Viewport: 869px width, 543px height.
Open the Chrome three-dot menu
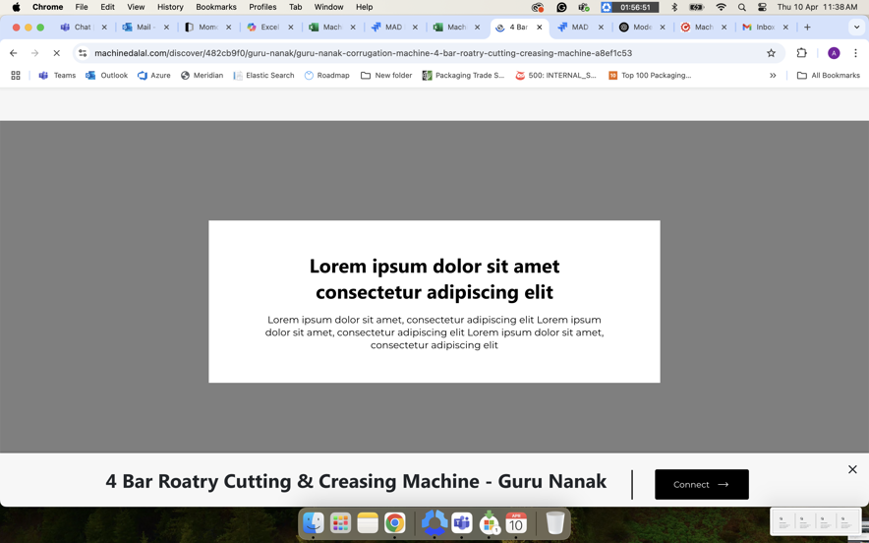click(855, 53)
